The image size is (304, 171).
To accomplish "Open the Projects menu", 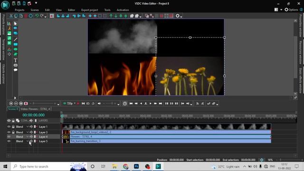I will click(19, 10).
